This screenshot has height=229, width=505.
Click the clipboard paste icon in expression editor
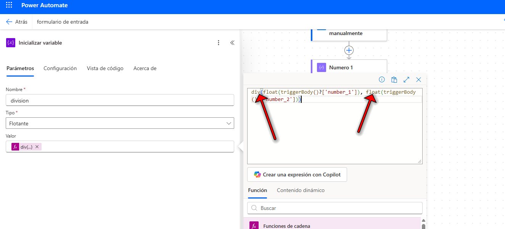point(394,80)
